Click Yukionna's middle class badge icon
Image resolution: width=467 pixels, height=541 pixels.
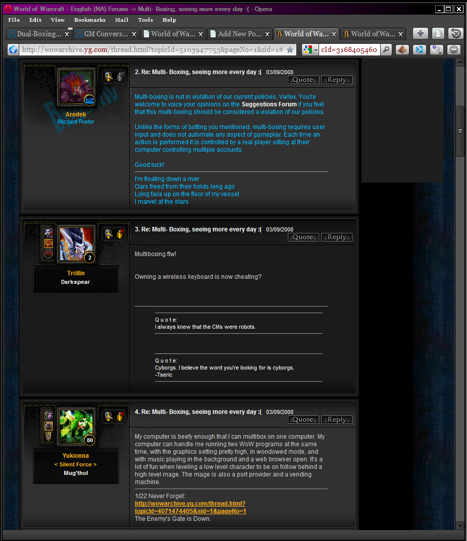coord(48,426)
